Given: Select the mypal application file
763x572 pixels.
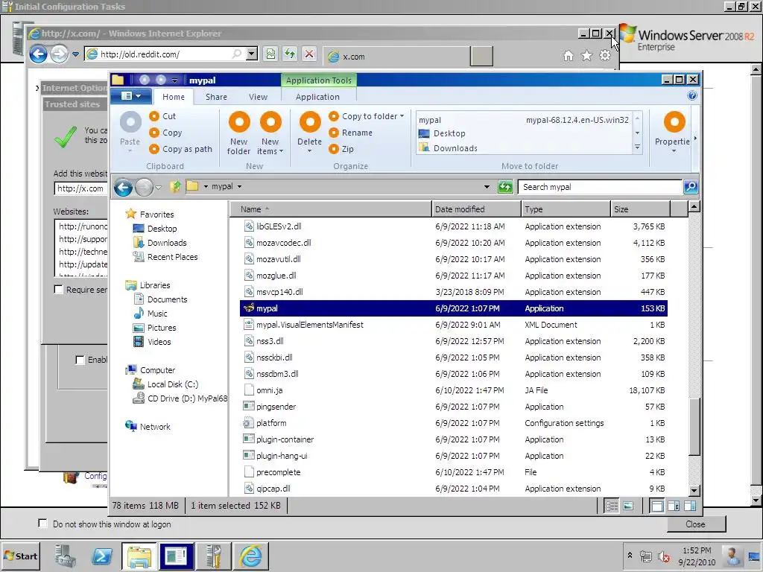Looking at the screenshot, I should pyautogui.click(x=454, y=308).
